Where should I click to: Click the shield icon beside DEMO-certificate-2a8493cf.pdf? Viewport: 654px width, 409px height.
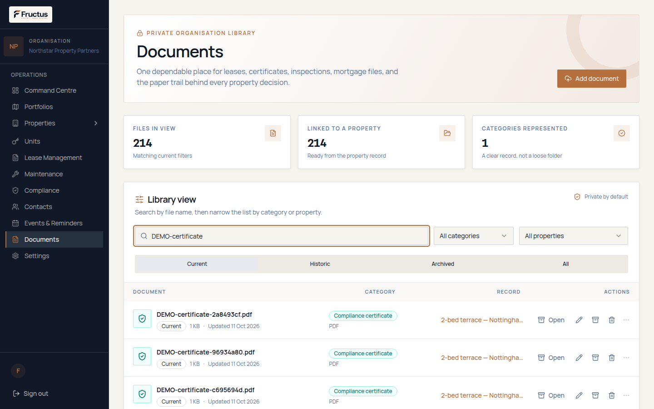click(x=142, y=319)
